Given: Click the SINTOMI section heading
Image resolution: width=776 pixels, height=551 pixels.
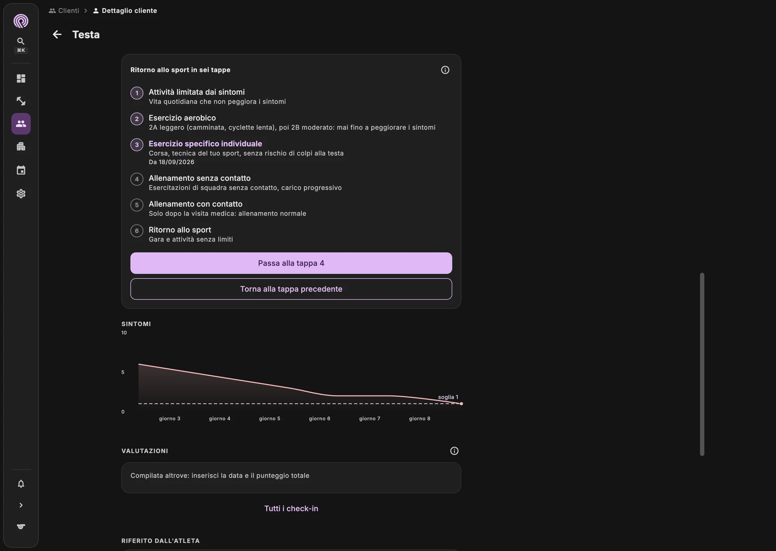Looking at the screenshot, I should click(136, 324).
